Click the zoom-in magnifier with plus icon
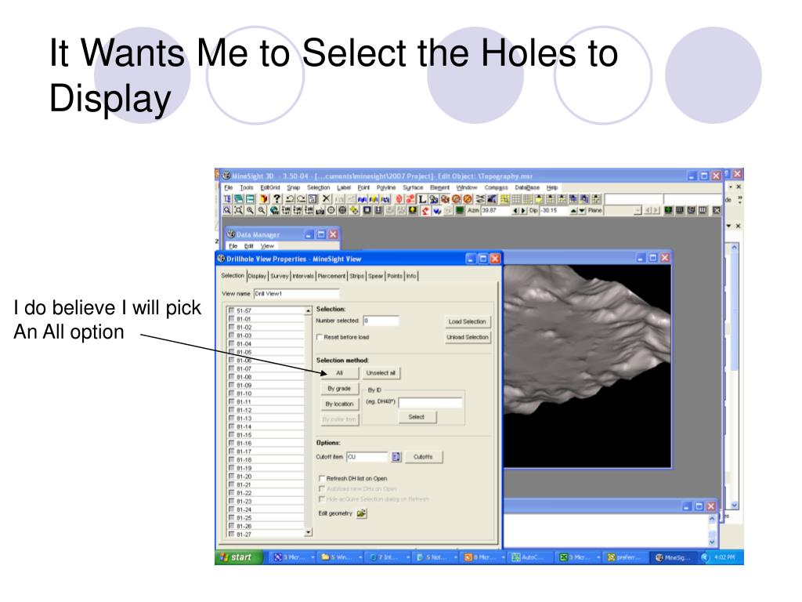 click(x=250, y=210)
